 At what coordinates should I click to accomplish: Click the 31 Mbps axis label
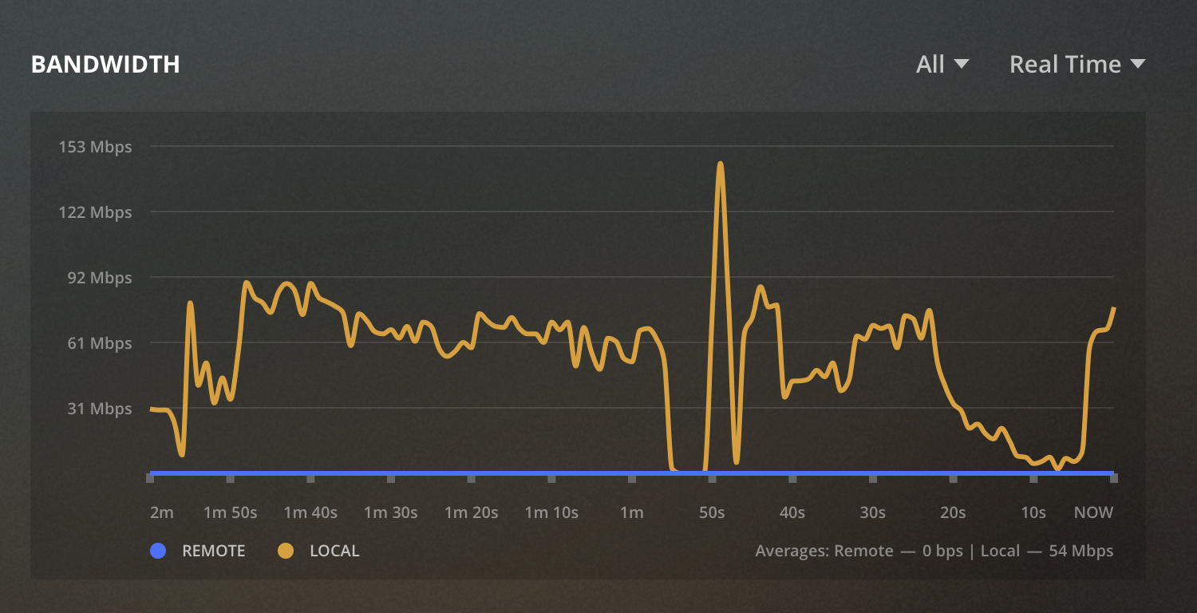[100, 409]
